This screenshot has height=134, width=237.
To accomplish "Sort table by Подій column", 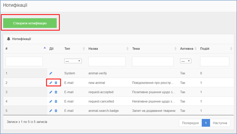I will click(x=231, y=48).
